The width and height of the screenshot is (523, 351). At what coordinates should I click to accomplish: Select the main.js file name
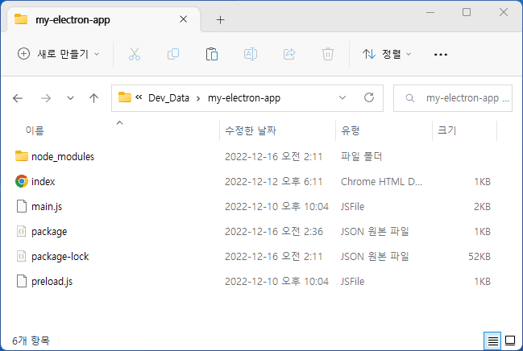click(47, 207)
